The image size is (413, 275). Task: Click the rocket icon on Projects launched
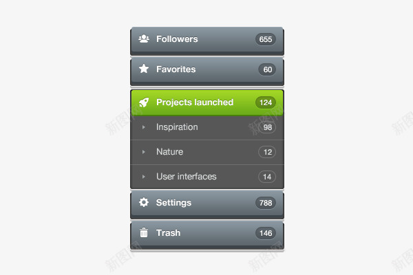(144, 102)
